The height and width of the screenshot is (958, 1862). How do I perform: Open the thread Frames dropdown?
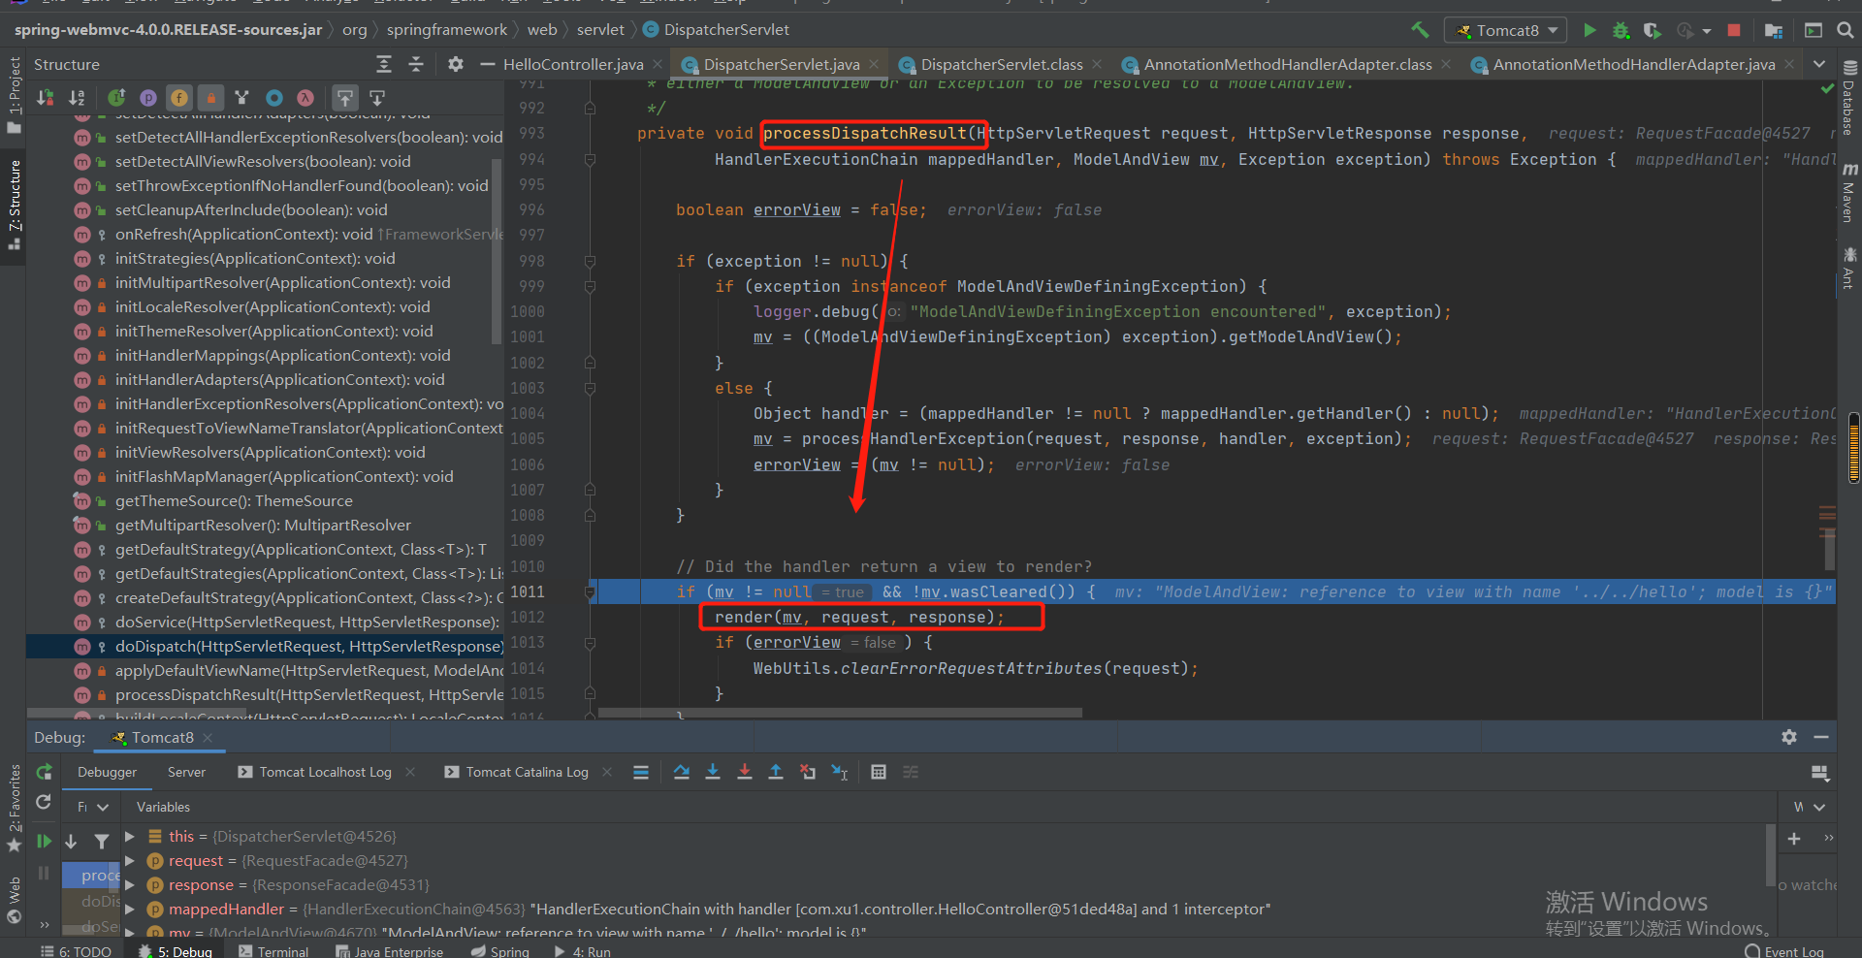93,807
